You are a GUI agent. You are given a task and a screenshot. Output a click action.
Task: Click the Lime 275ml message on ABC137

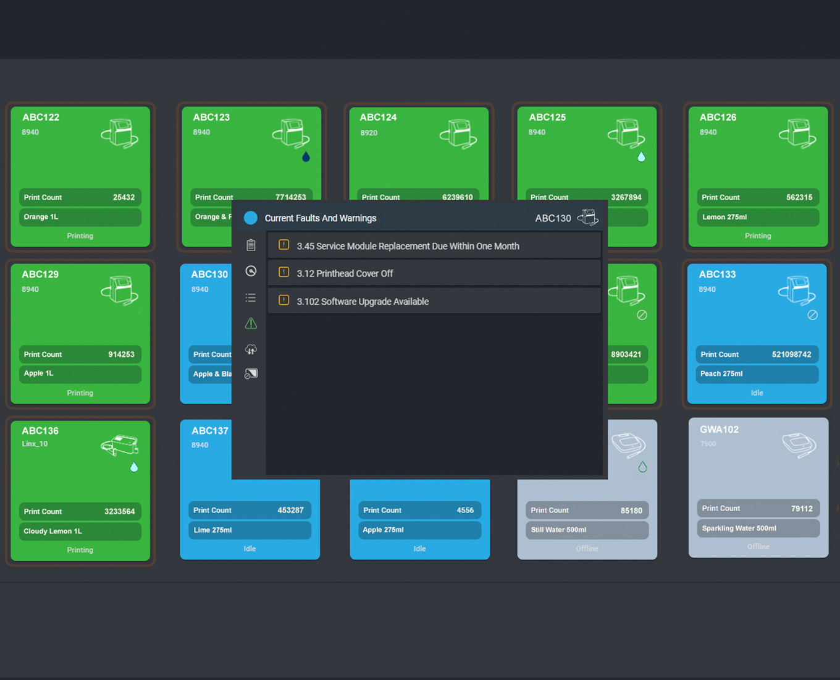250,530
